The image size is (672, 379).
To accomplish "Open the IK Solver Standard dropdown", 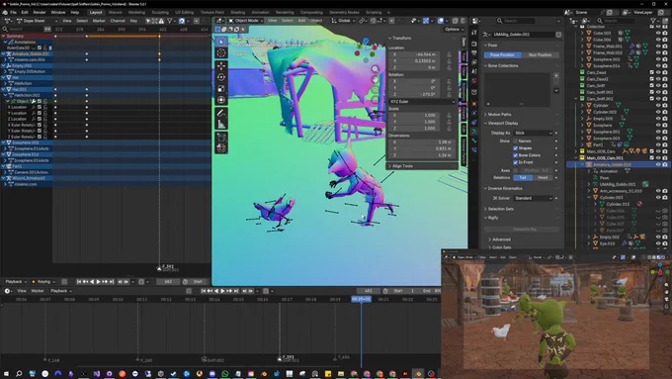I will click(533, 198).
